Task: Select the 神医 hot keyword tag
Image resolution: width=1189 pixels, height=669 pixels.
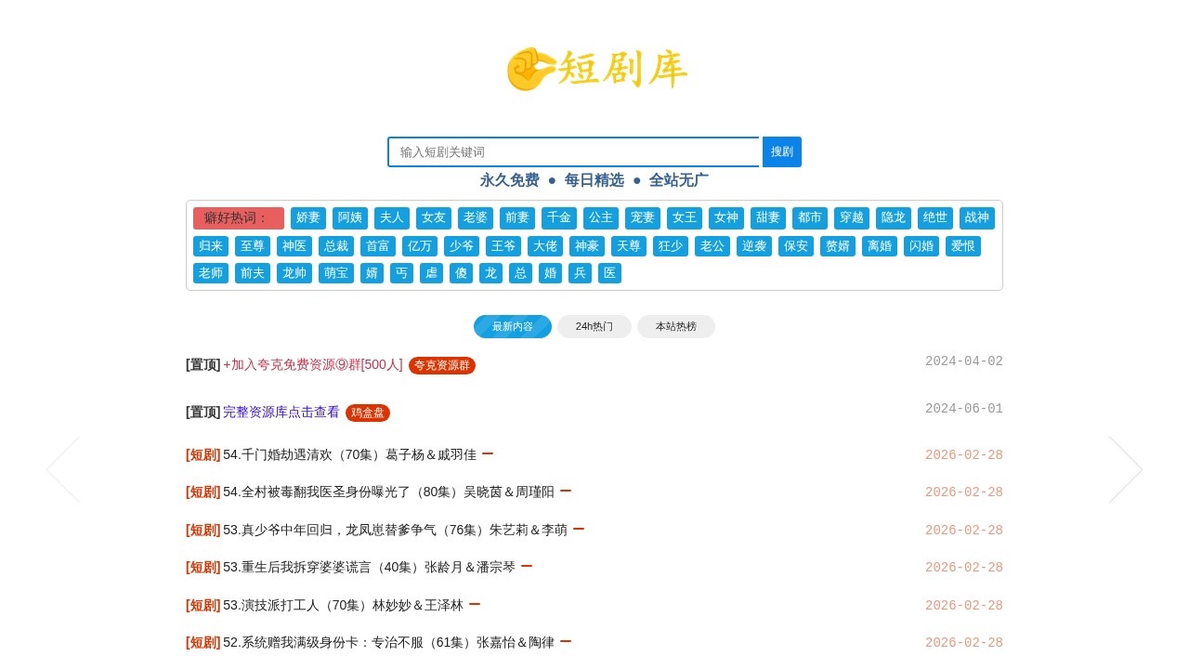Action: tap(294, 245)
